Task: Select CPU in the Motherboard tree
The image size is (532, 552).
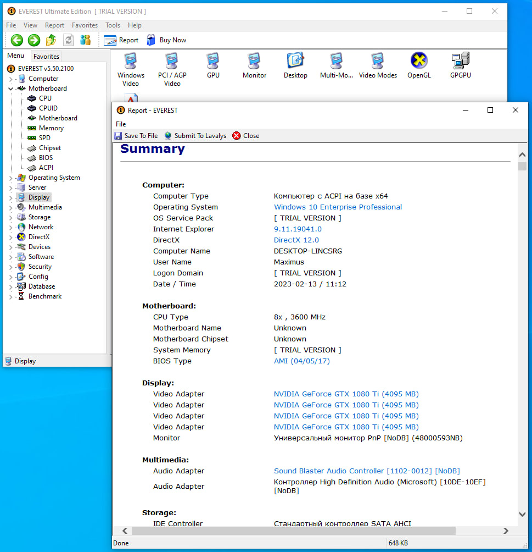Action: pyautogui.click(x=45, y=98)
